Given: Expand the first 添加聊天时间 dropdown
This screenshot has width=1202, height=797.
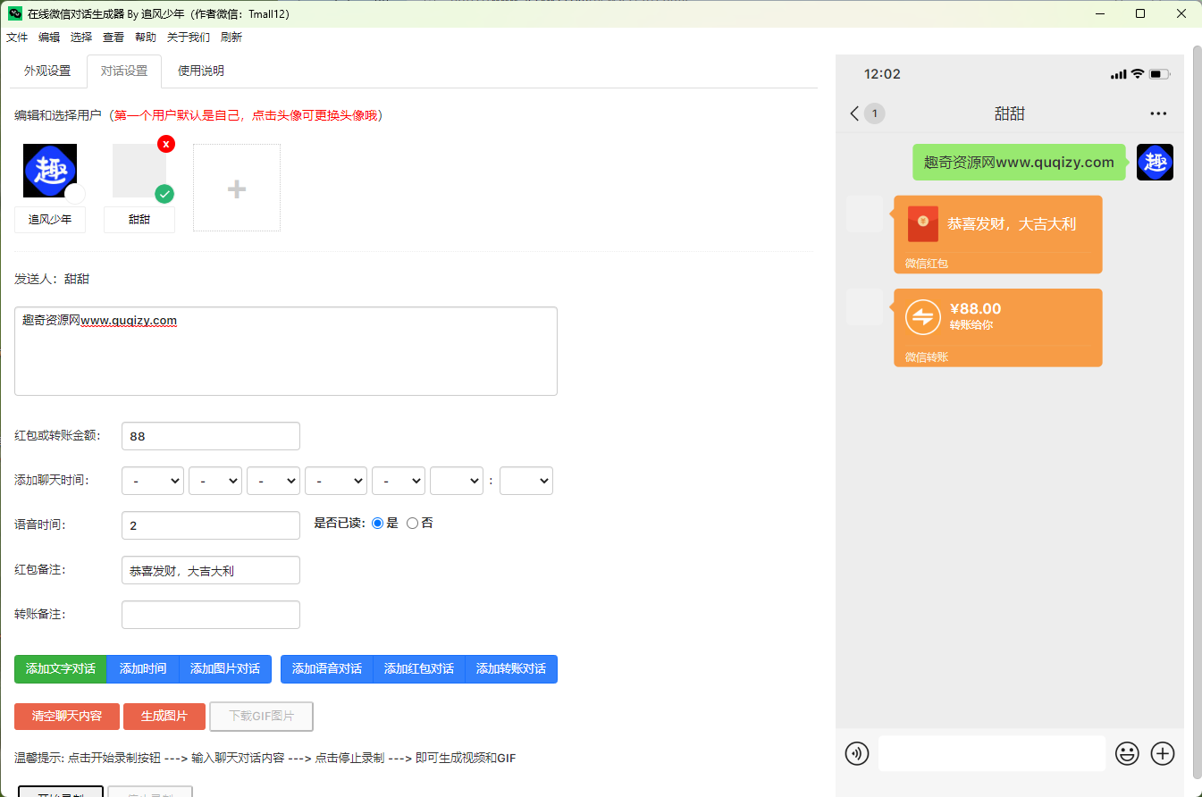Looking at the screenshot, I should 153,481.
